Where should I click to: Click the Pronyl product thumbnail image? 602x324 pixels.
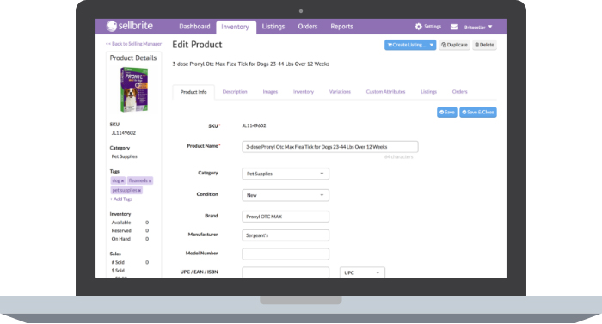point(133,90)
